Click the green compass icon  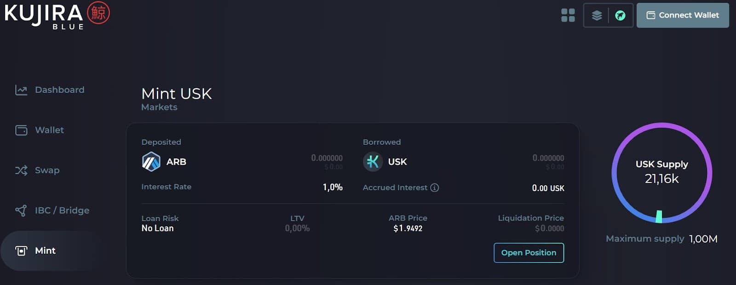(620, 15)
